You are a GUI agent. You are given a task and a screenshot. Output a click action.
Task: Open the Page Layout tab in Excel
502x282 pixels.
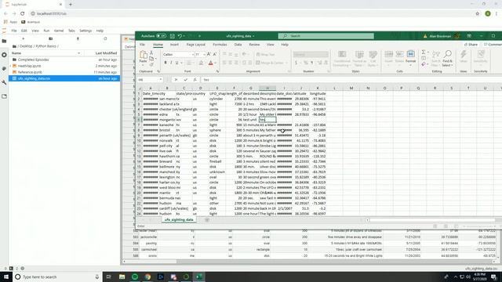click(x=195, y=45)
